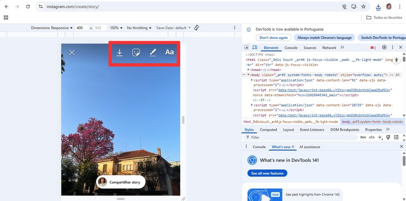Open DevTools settings gear
The image size is (406, 201).
pyautogui.click(x=384, y=47)
